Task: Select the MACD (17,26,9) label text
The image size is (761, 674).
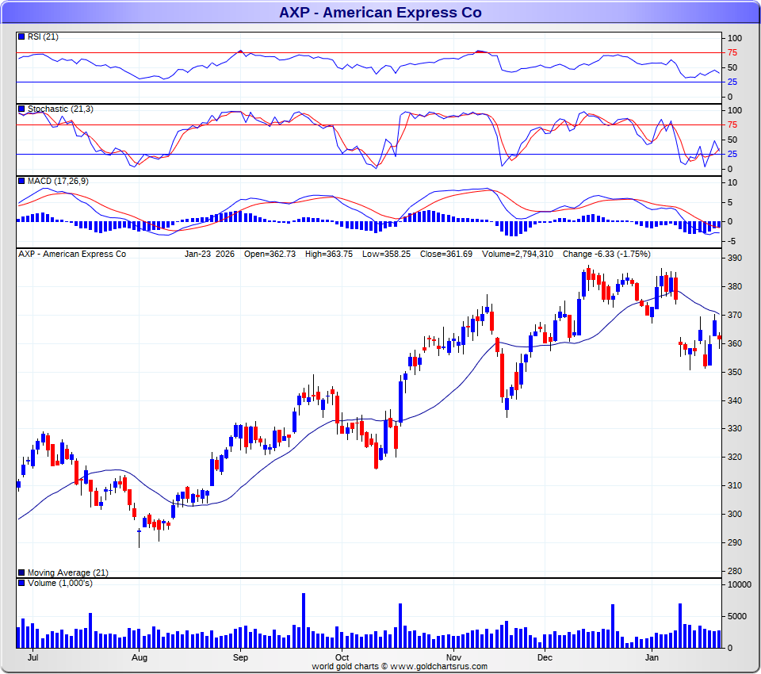Action: 58,181
